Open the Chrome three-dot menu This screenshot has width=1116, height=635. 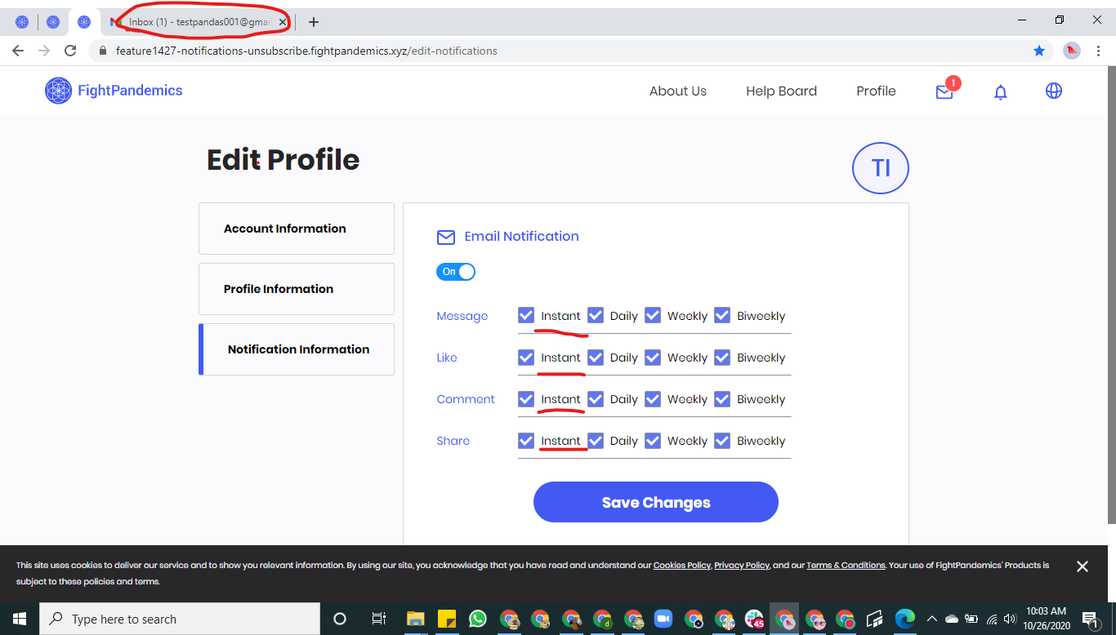click(x=1099, y=51)
